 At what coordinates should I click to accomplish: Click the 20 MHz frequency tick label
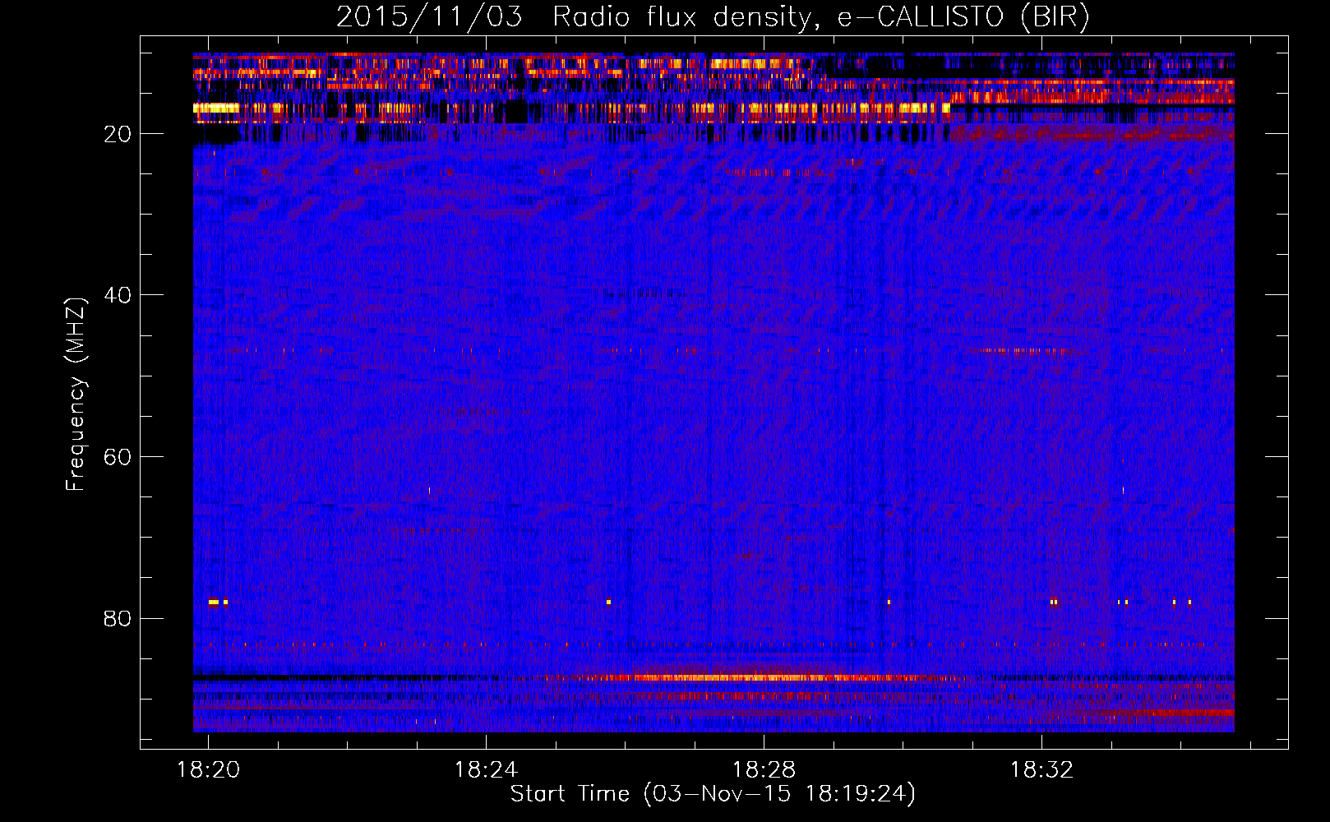[118, 134]
